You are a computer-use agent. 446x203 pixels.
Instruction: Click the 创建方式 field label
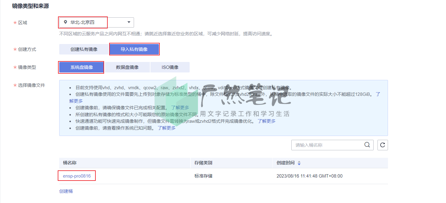coord(27,49)
